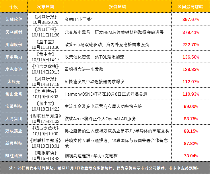Click AI快速发展带动连接器需求爆发 text
The height and width of the screenshot is (174, 210).
tap(94, 82)
